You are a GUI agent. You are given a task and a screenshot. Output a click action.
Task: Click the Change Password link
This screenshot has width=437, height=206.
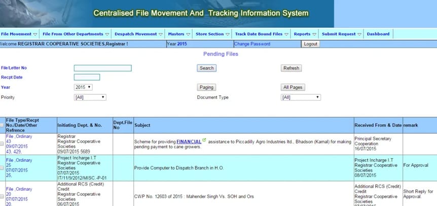click(252, 44)
